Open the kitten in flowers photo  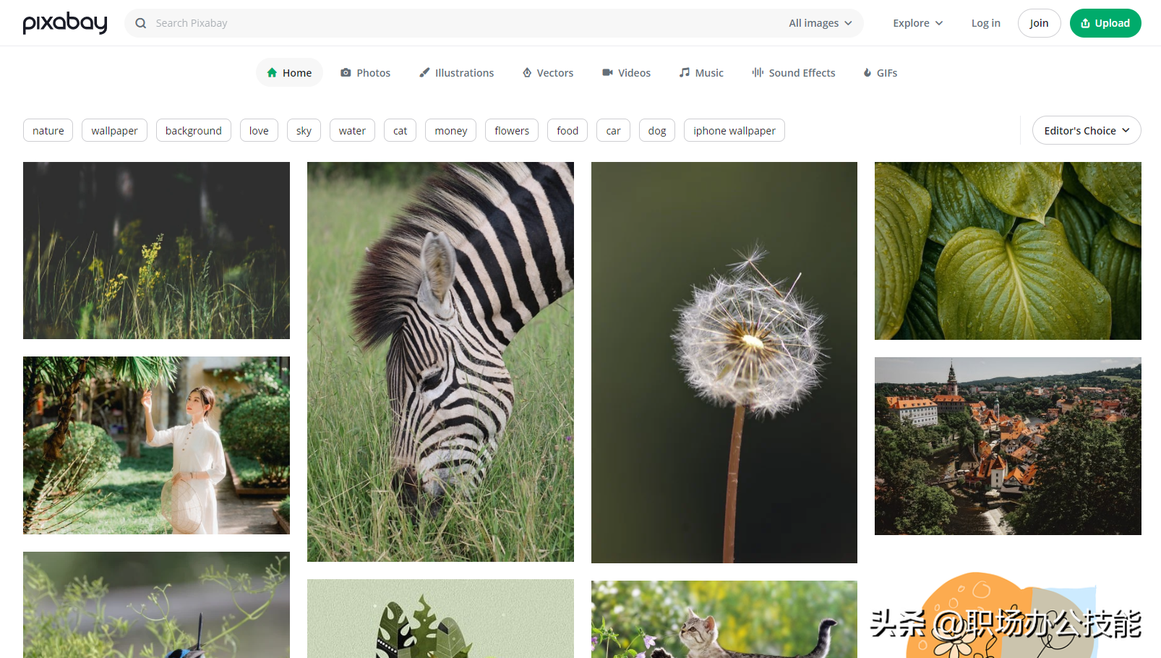click(724, 619)
